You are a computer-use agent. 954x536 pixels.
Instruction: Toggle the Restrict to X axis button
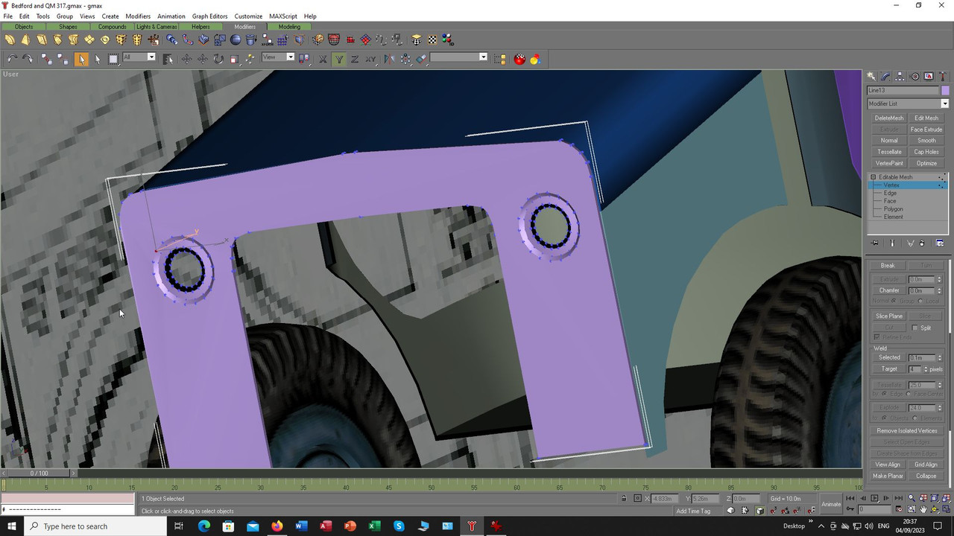pyautogui.click(x=323, y=59)
